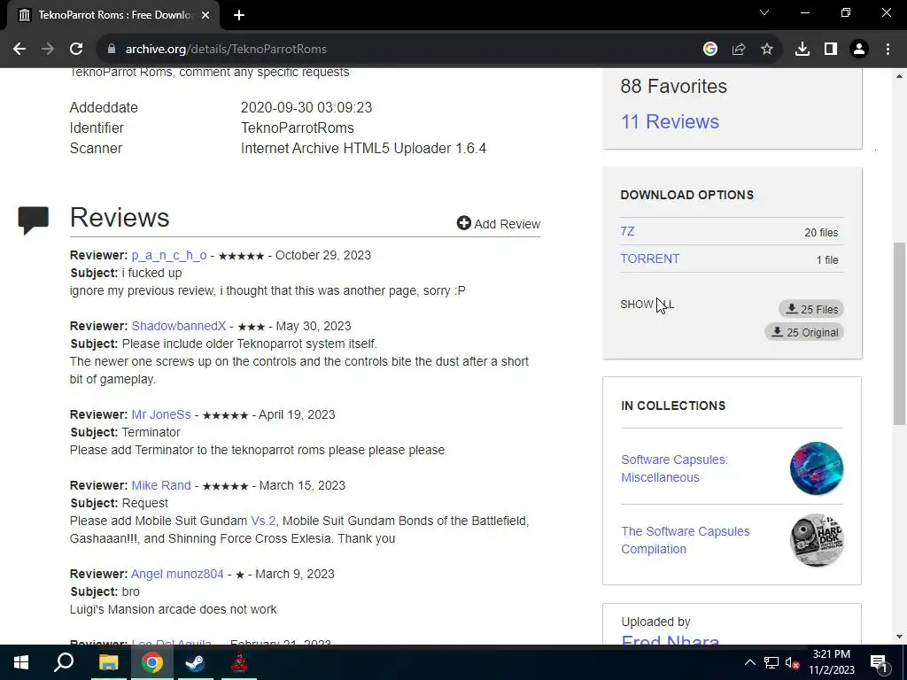
Task: Add Review plus button
Action: pos(498,224)
